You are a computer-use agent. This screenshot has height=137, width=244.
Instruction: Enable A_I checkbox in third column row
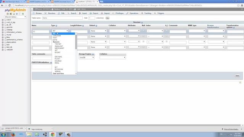167,41
